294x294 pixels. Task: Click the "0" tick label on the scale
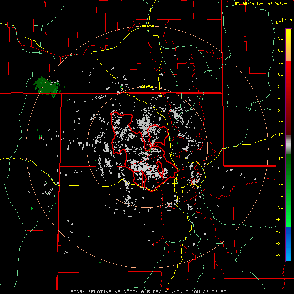coord(281,147)
